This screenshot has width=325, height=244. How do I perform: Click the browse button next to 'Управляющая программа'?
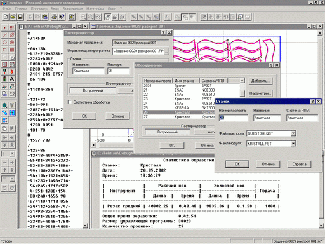click(x=167, y=51)
